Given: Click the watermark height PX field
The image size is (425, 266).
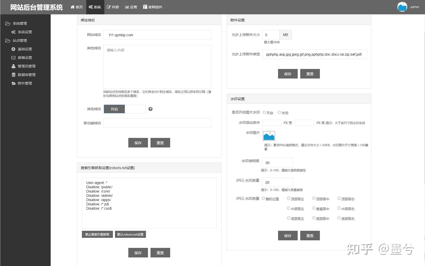Looking at the screenshot, I should pos(305,123).
